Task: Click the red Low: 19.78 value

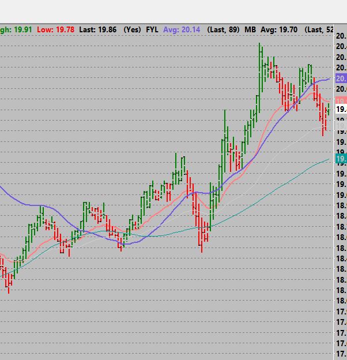Action: click(55, 29)
